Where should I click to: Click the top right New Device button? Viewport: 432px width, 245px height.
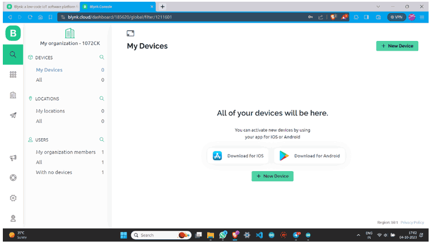[x=397, y=45]
